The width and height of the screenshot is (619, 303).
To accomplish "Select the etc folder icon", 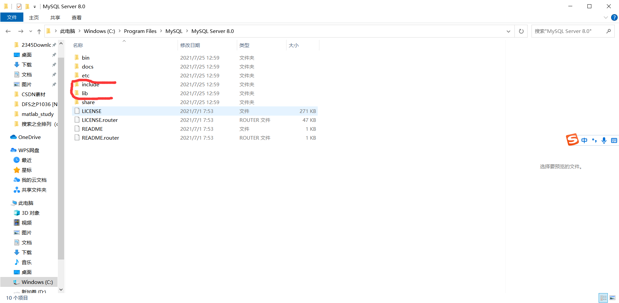I will (x=77, y=75).
